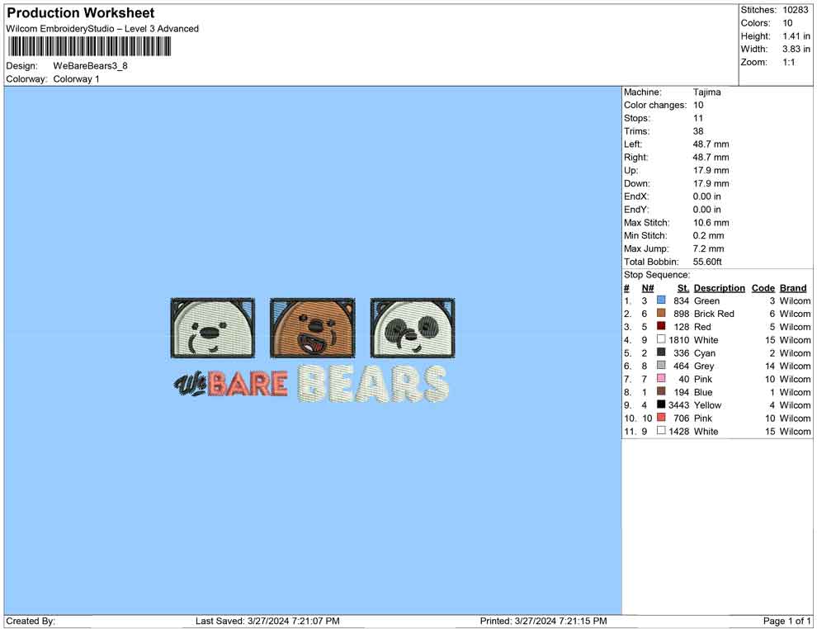This screenshot has width=817, height=629.
Task: Click the design name 'WeBareBears3_8'
Action: point(90,66)
